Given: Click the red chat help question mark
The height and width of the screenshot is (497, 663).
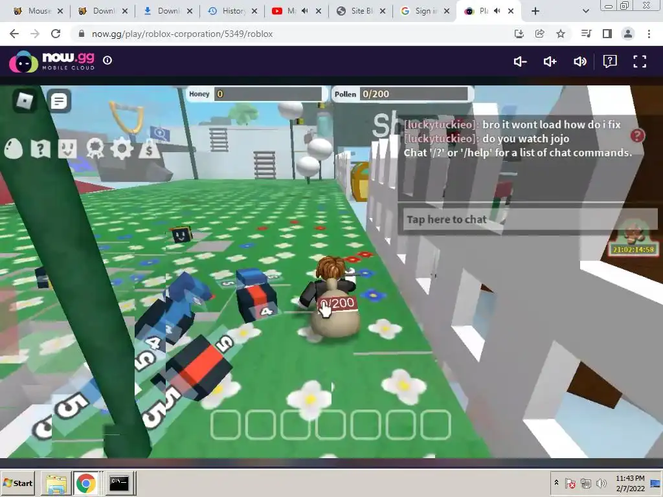Looking at the screenshot, I should click(638, 136).
